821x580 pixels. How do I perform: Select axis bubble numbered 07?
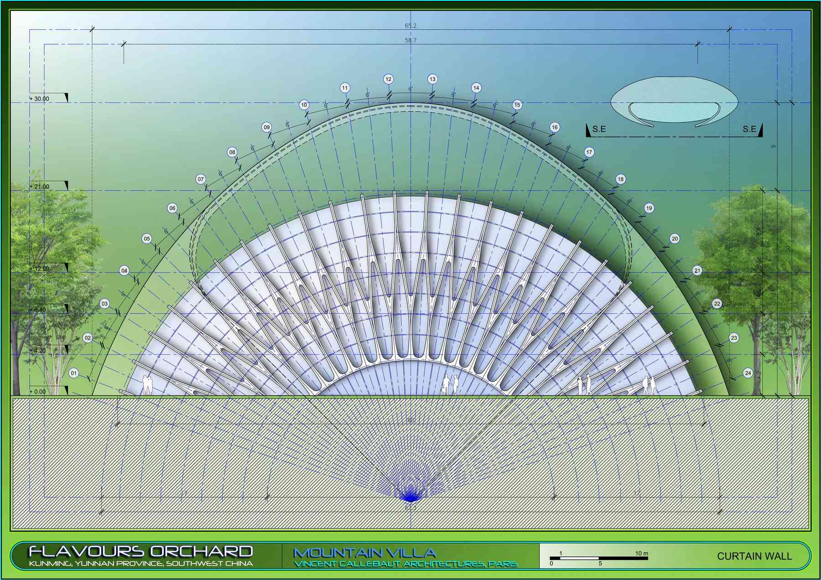click(x=201, y=179)
